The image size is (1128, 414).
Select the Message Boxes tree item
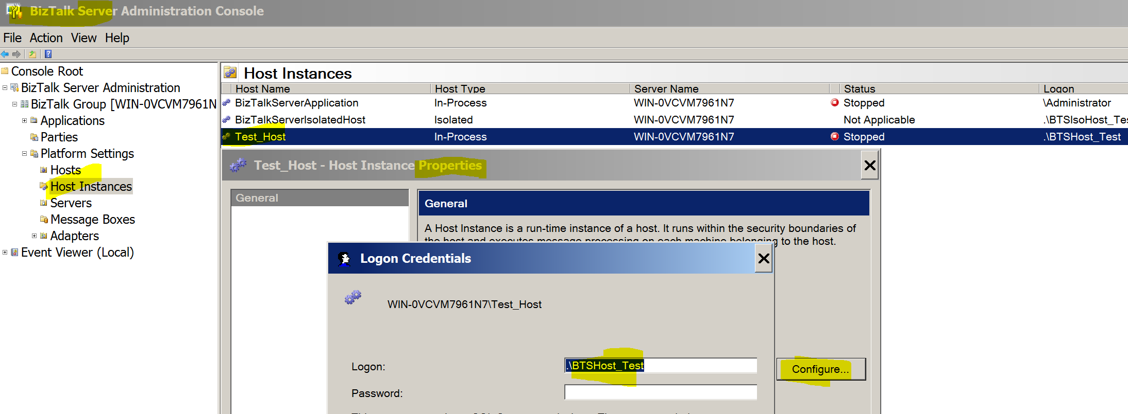[x=93, y=219]
